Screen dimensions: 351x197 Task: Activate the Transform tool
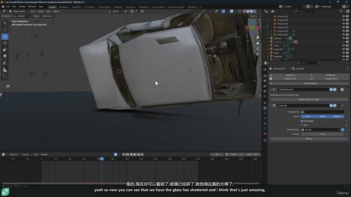[5, 56]
